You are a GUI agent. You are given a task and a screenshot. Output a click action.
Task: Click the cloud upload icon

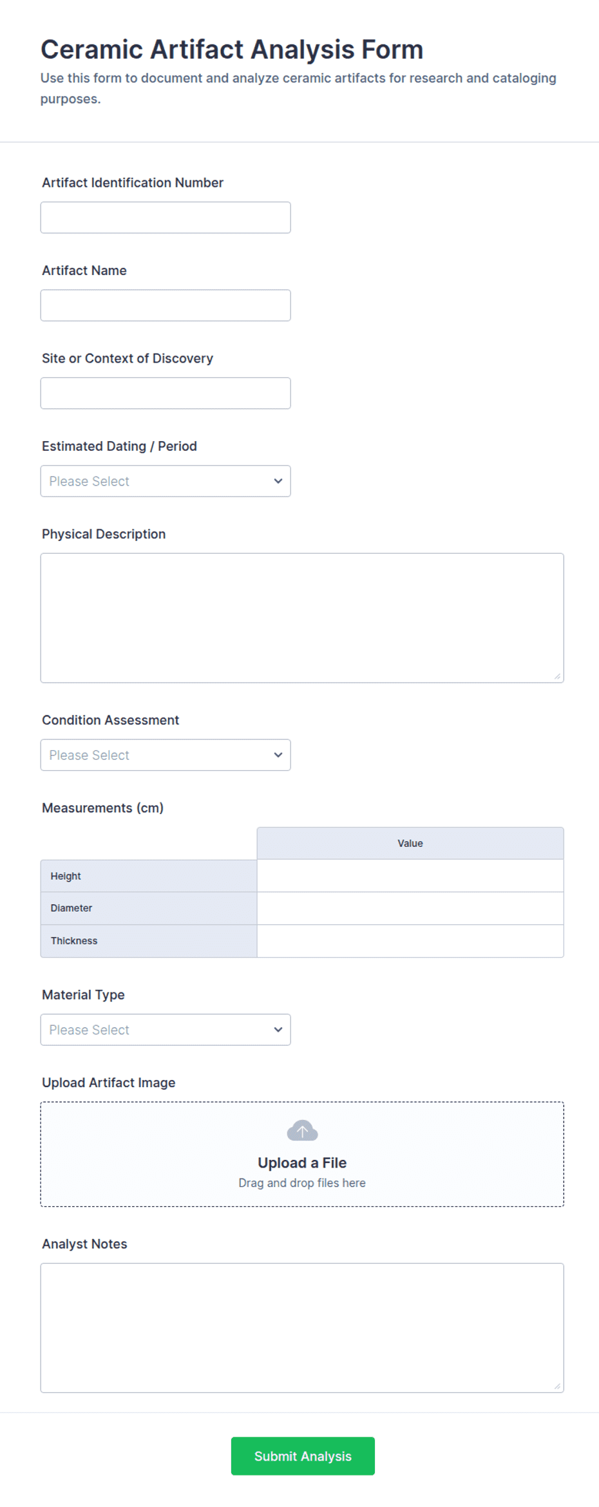[302, 1130]
